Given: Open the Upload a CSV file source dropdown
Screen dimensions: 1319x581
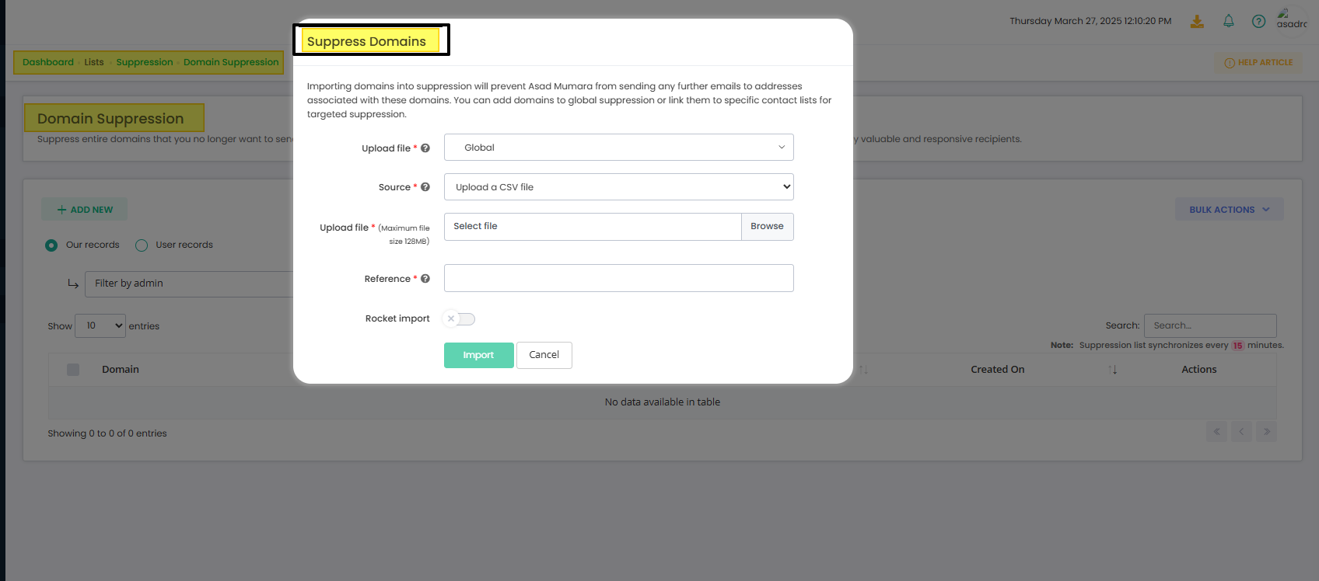Looking at the screenshot, I should [619, 186].
